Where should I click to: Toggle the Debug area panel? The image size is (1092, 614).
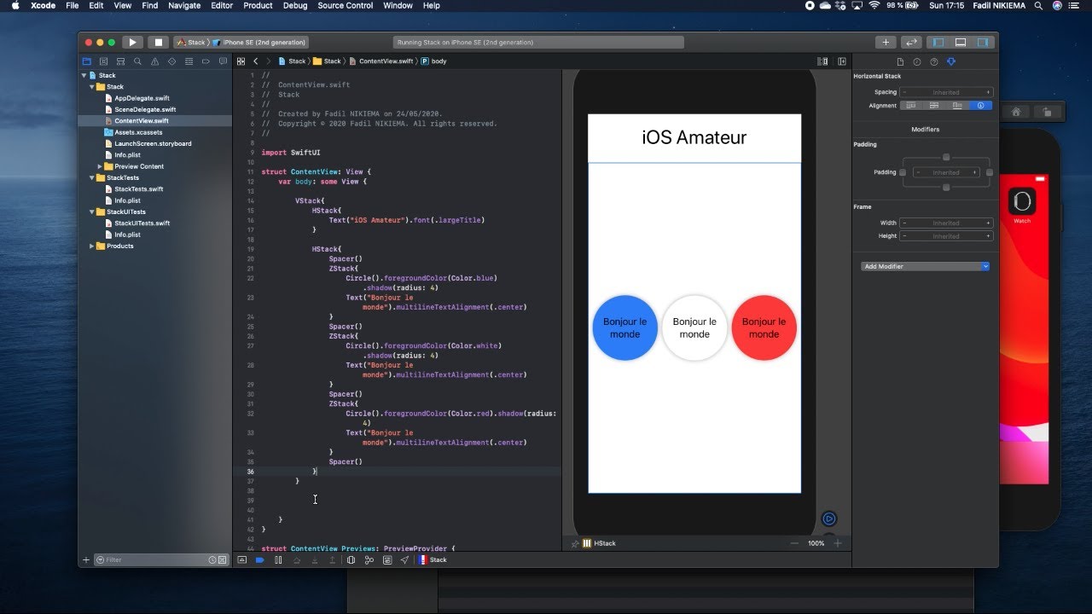[x=961, y=42]
